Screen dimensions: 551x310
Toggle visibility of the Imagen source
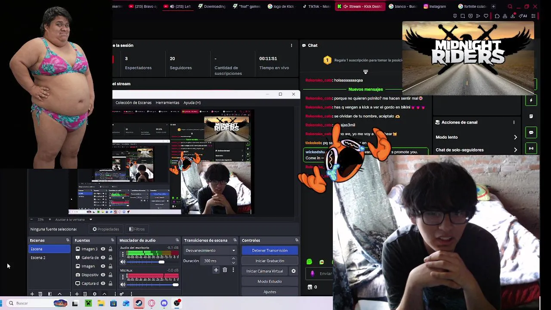(x=103, y=266)
